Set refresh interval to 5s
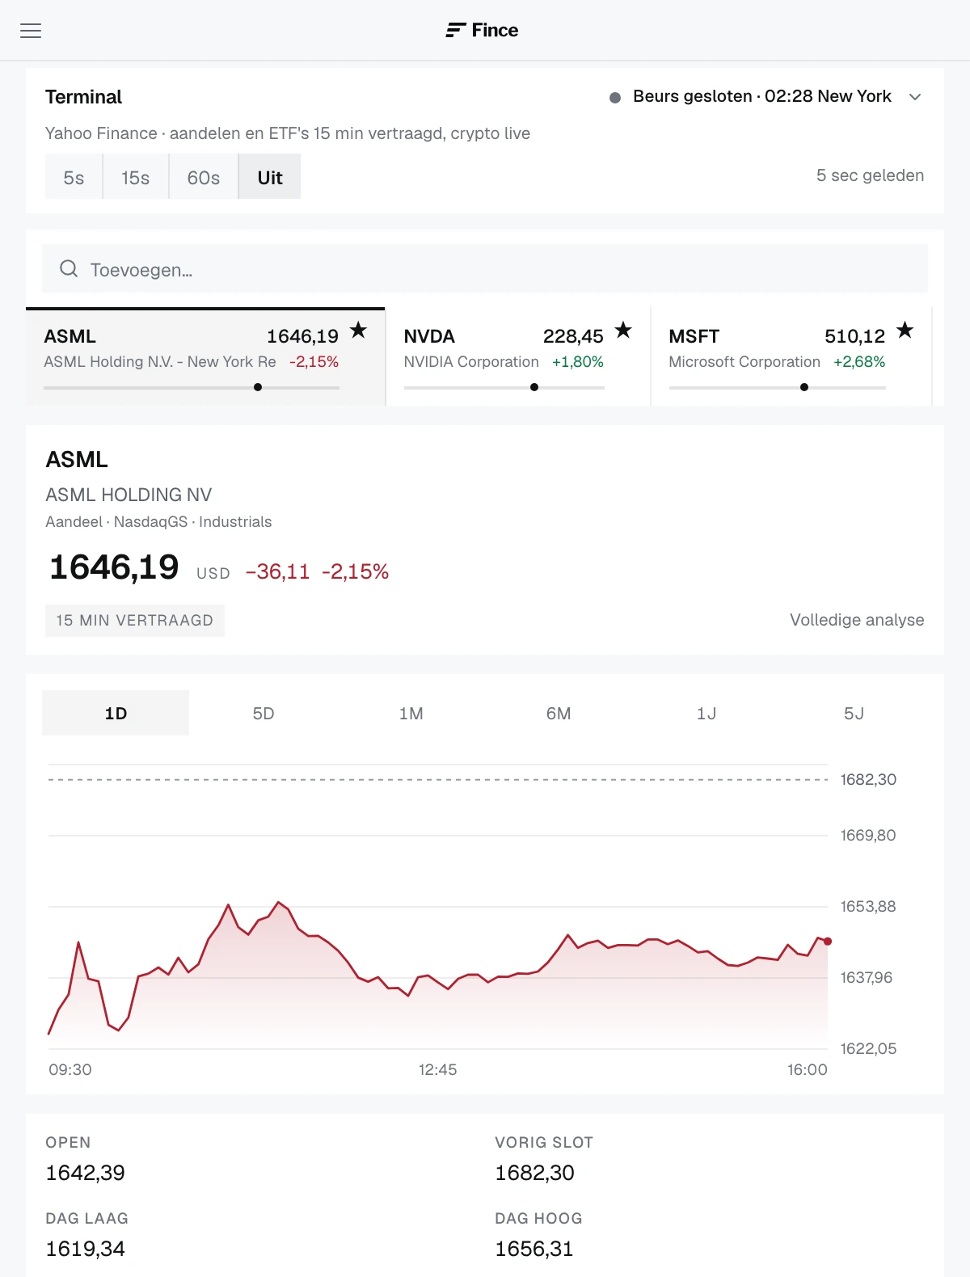This screenshot has width=970, height=1277. 74,177
